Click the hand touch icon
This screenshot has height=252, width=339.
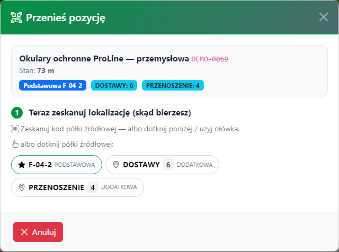[15, 144]
